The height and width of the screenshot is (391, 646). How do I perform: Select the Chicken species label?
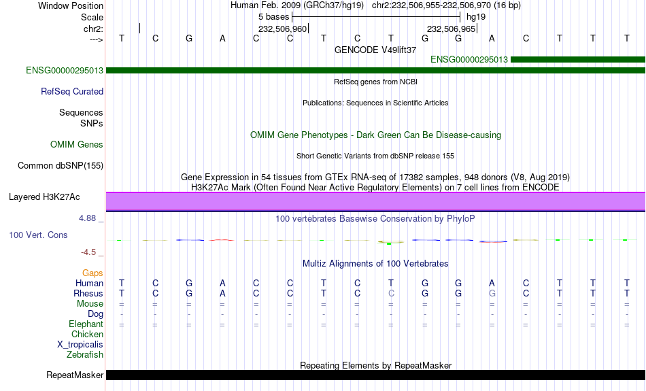(87, 334)
